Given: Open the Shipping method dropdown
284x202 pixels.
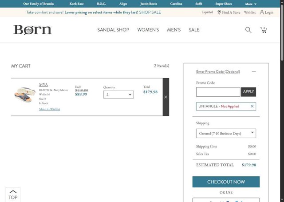Looking at the screenshot, I should click(226, 133).
